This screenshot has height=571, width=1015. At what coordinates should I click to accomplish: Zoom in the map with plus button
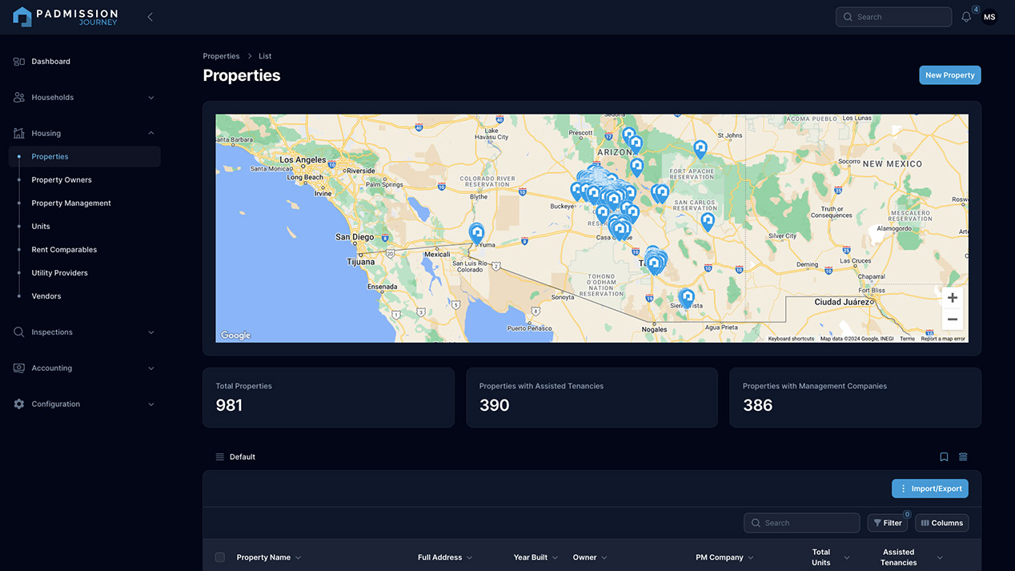(x=953, y=298)
